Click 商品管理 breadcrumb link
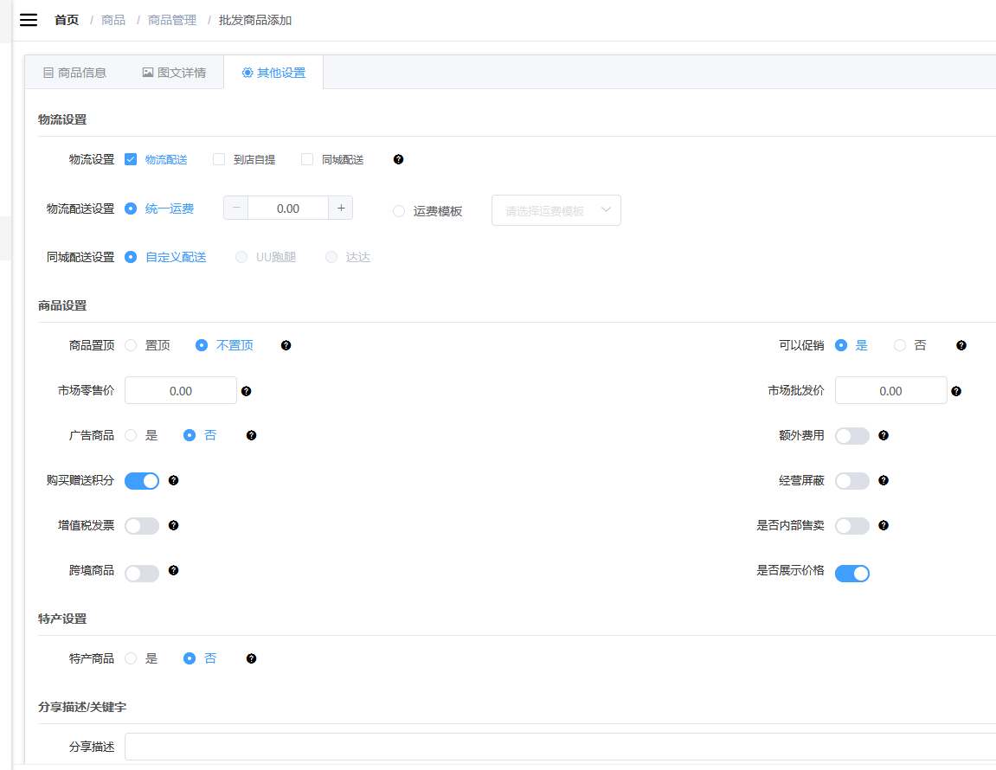Screen dimensions: 996x770 pos(172,20)
